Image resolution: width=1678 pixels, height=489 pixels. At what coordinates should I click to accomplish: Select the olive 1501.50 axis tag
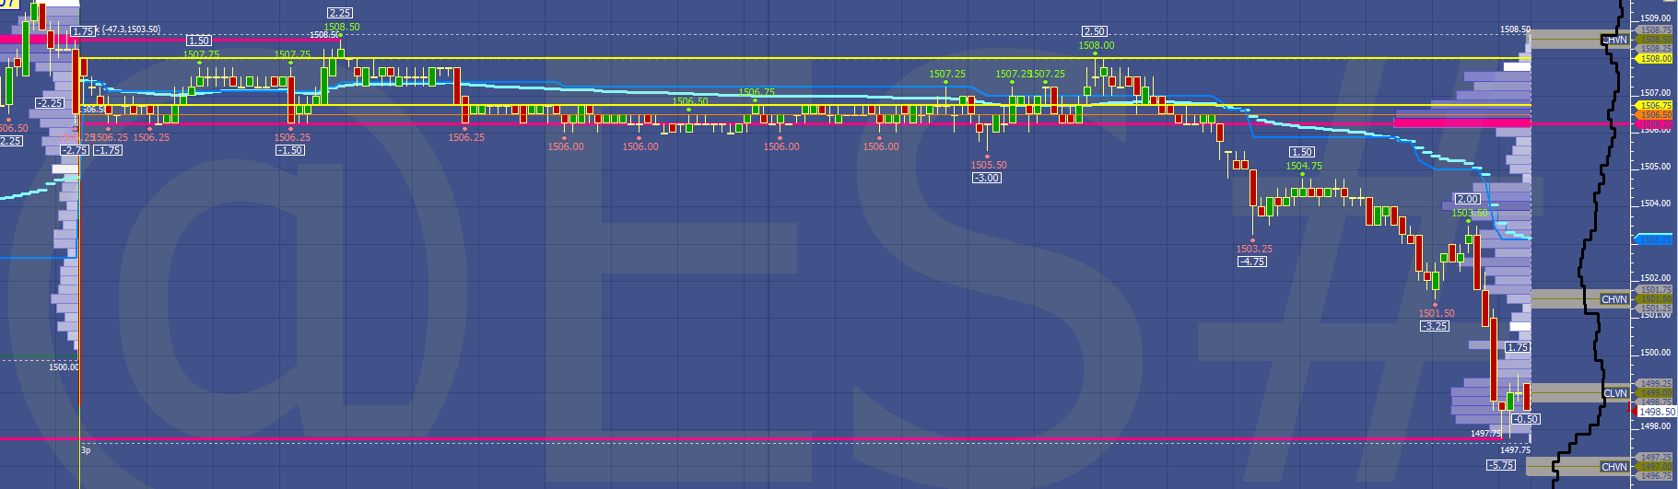[1655, 299]
